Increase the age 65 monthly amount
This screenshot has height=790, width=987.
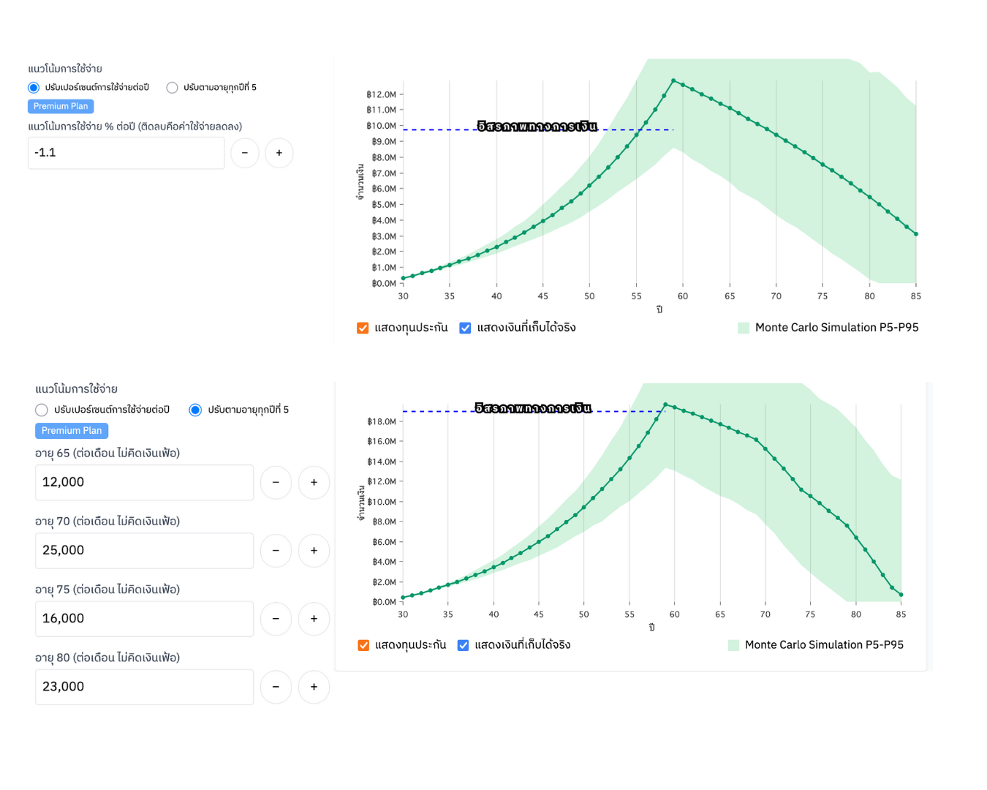(x=314, y=483)
